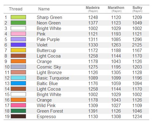Click the Light Bronze thread name
This screenshot has height=123, width=153.
point(49,73)
